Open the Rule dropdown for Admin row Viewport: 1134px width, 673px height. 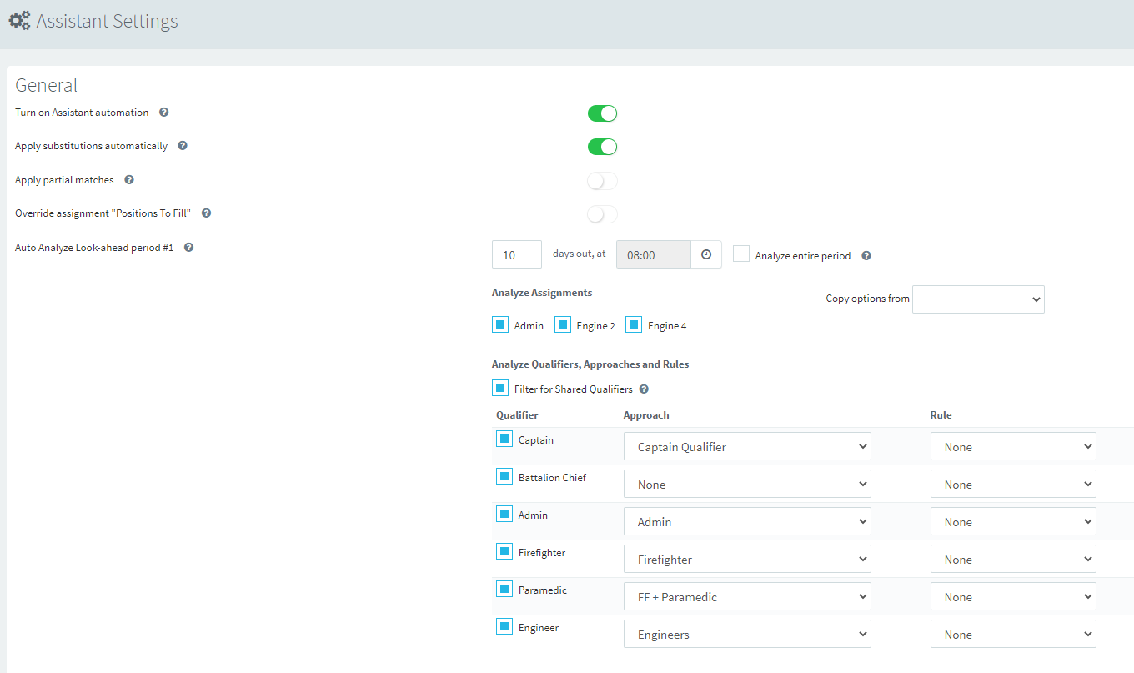[x=1013, y=521]
